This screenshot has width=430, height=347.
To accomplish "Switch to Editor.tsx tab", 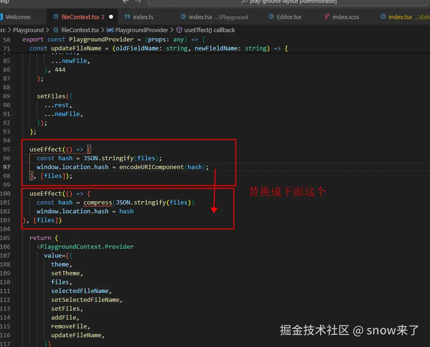I will [289, 17].
